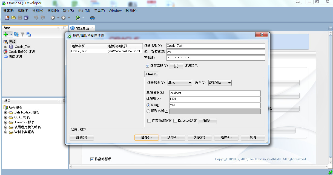Screen dimensions: 333x175
Task: Click the 進階 button
Action: tap(208, 121)
